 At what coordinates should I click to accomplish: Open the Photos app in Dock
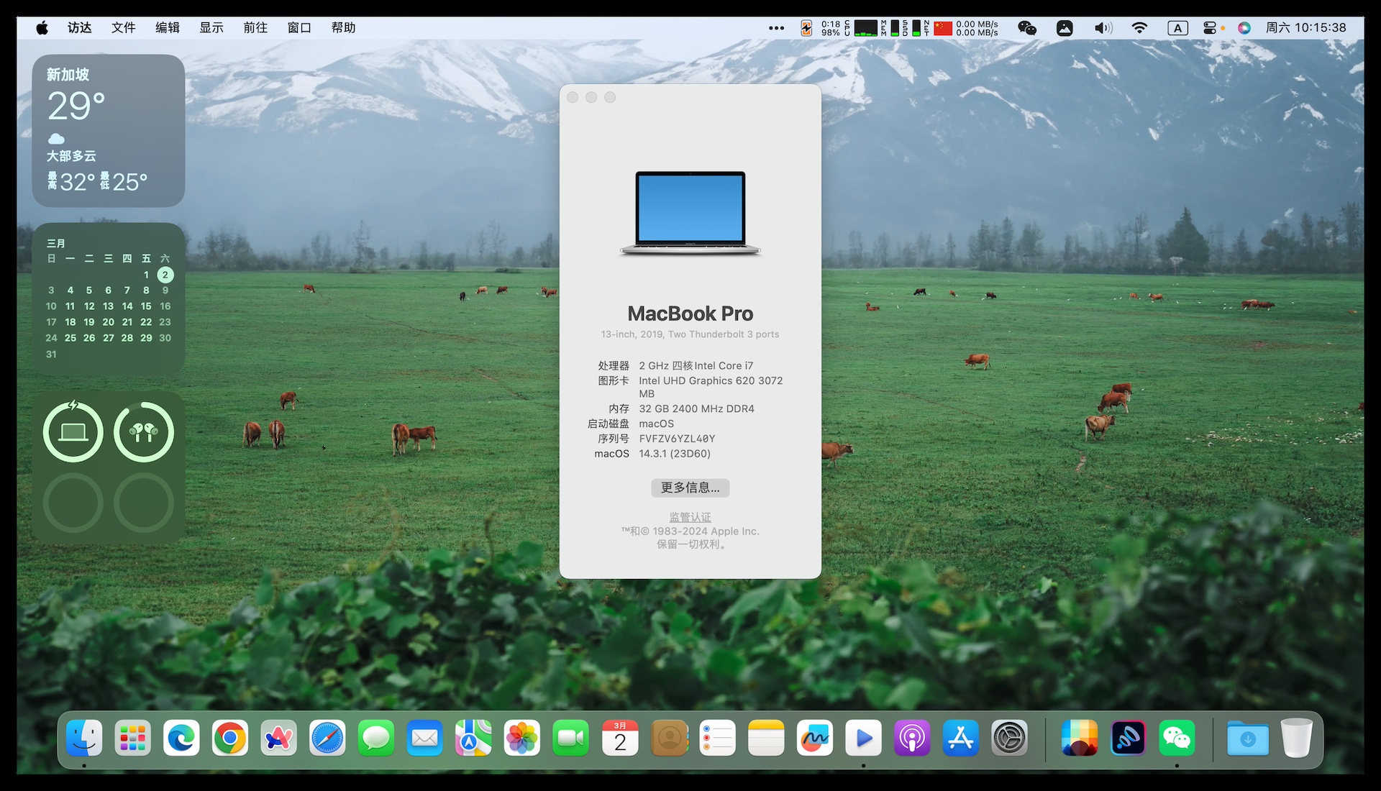[x=522, y=738]
